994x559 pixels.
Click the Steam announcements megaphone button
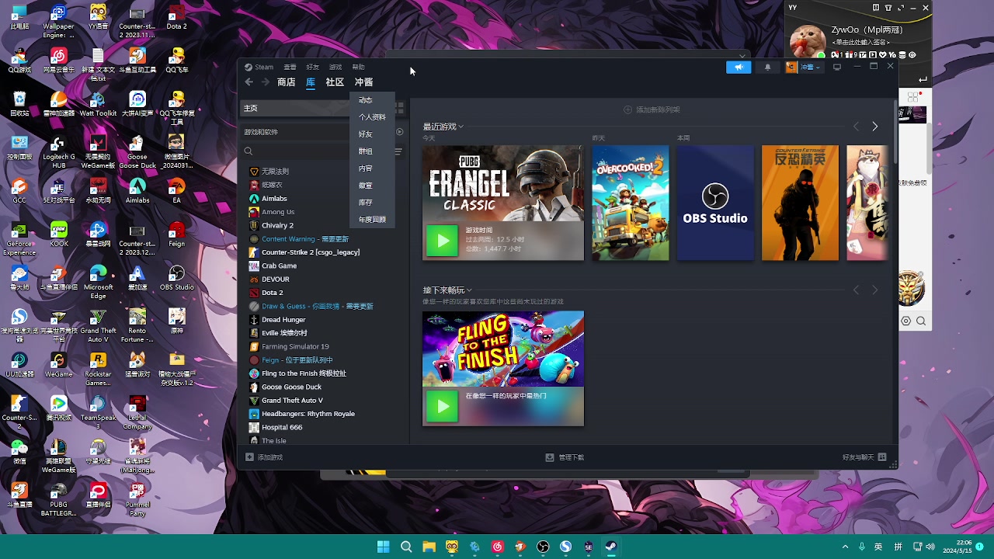739,68
